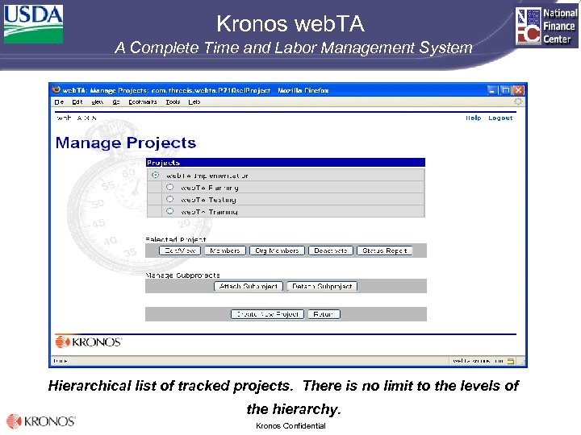Image resolution: width=581 pixels, height=435 pixels.
Task: Click the Kronos webTA slide title
Action: 290,23
